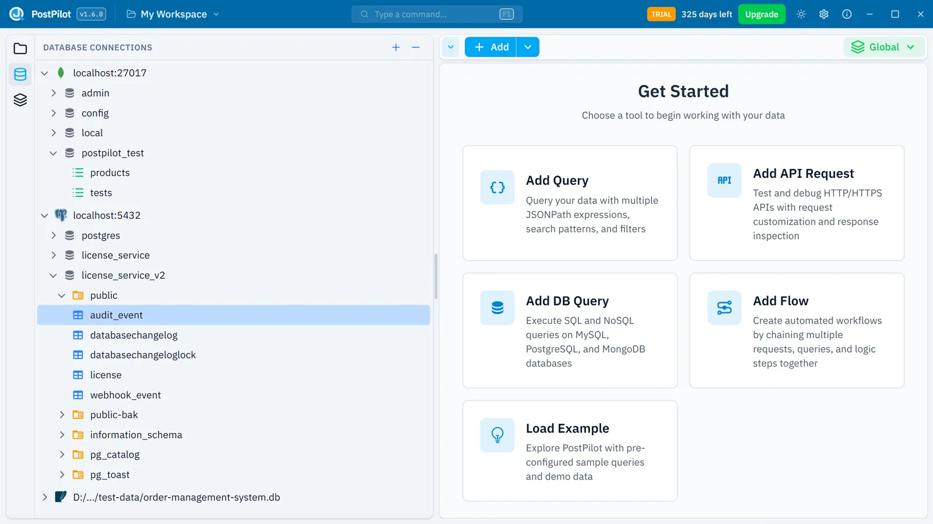This screenshot has height=524, width=933.
Task: Open the info icon in title bar
Action: [847, 14]
